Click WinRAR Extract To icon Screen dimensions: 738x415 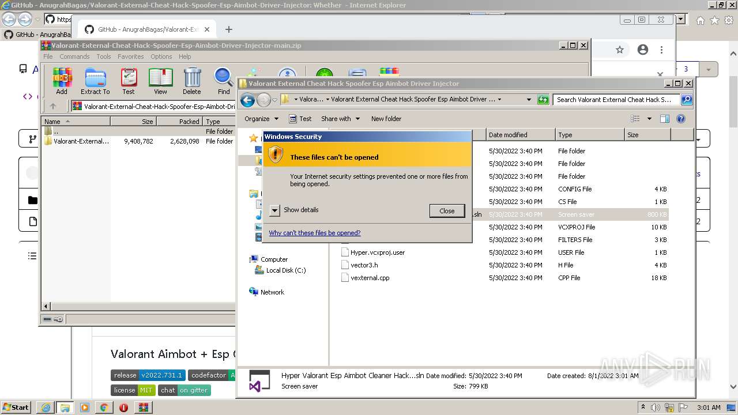click(95, 81)
